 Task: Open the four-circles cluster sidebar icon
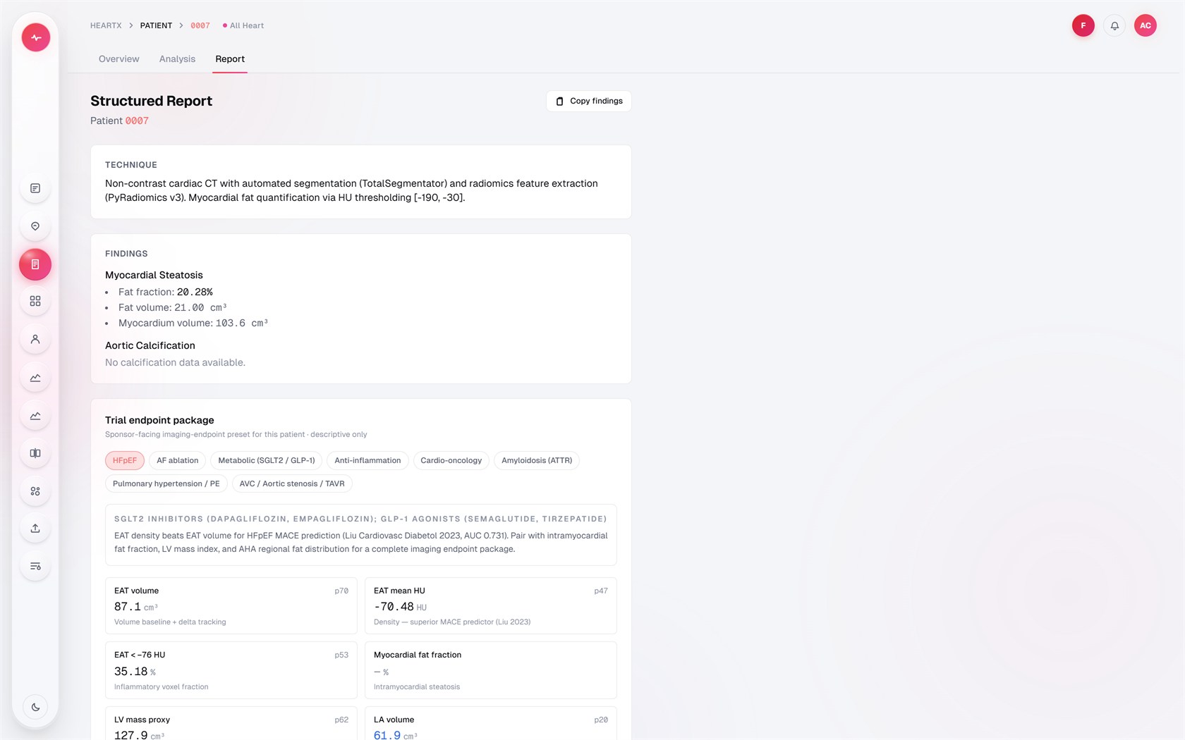coord(35,491)
